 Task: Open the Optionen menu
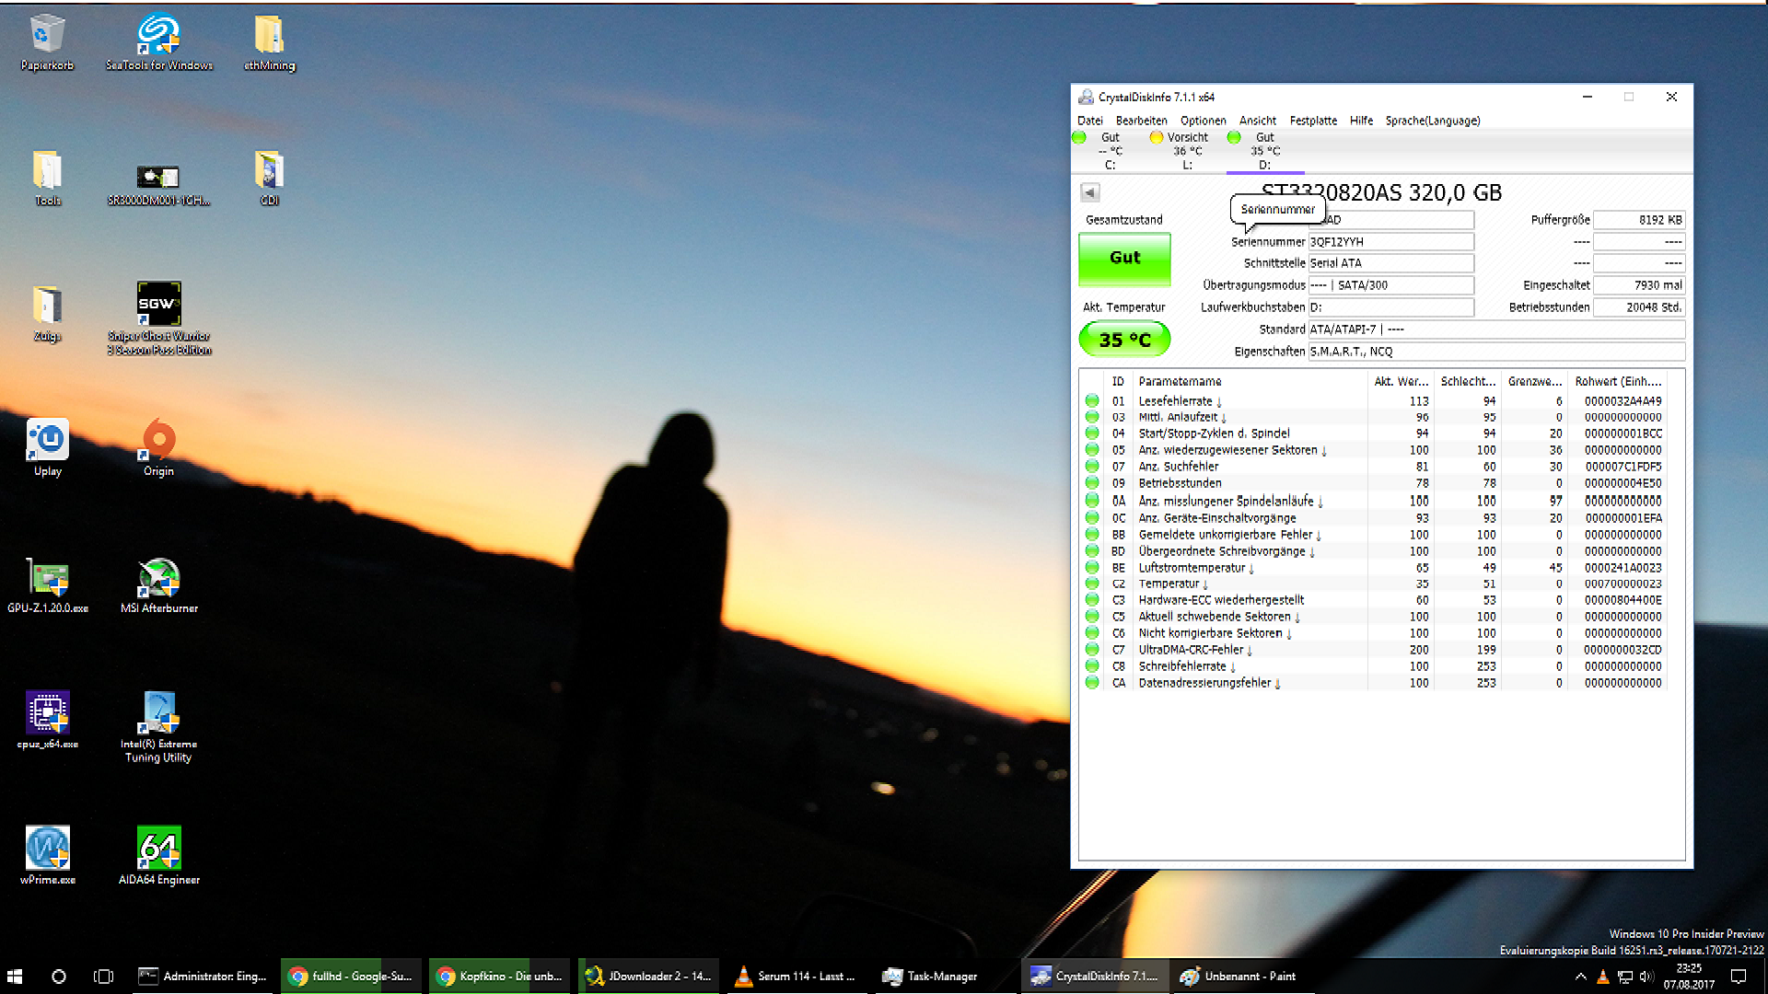click(x=1203, y=121)
